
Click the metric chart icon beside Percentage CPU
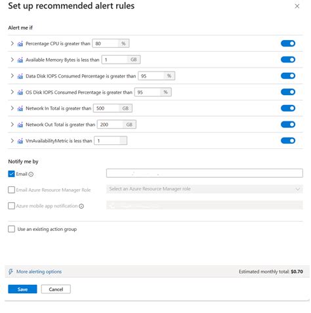(20, 44)
